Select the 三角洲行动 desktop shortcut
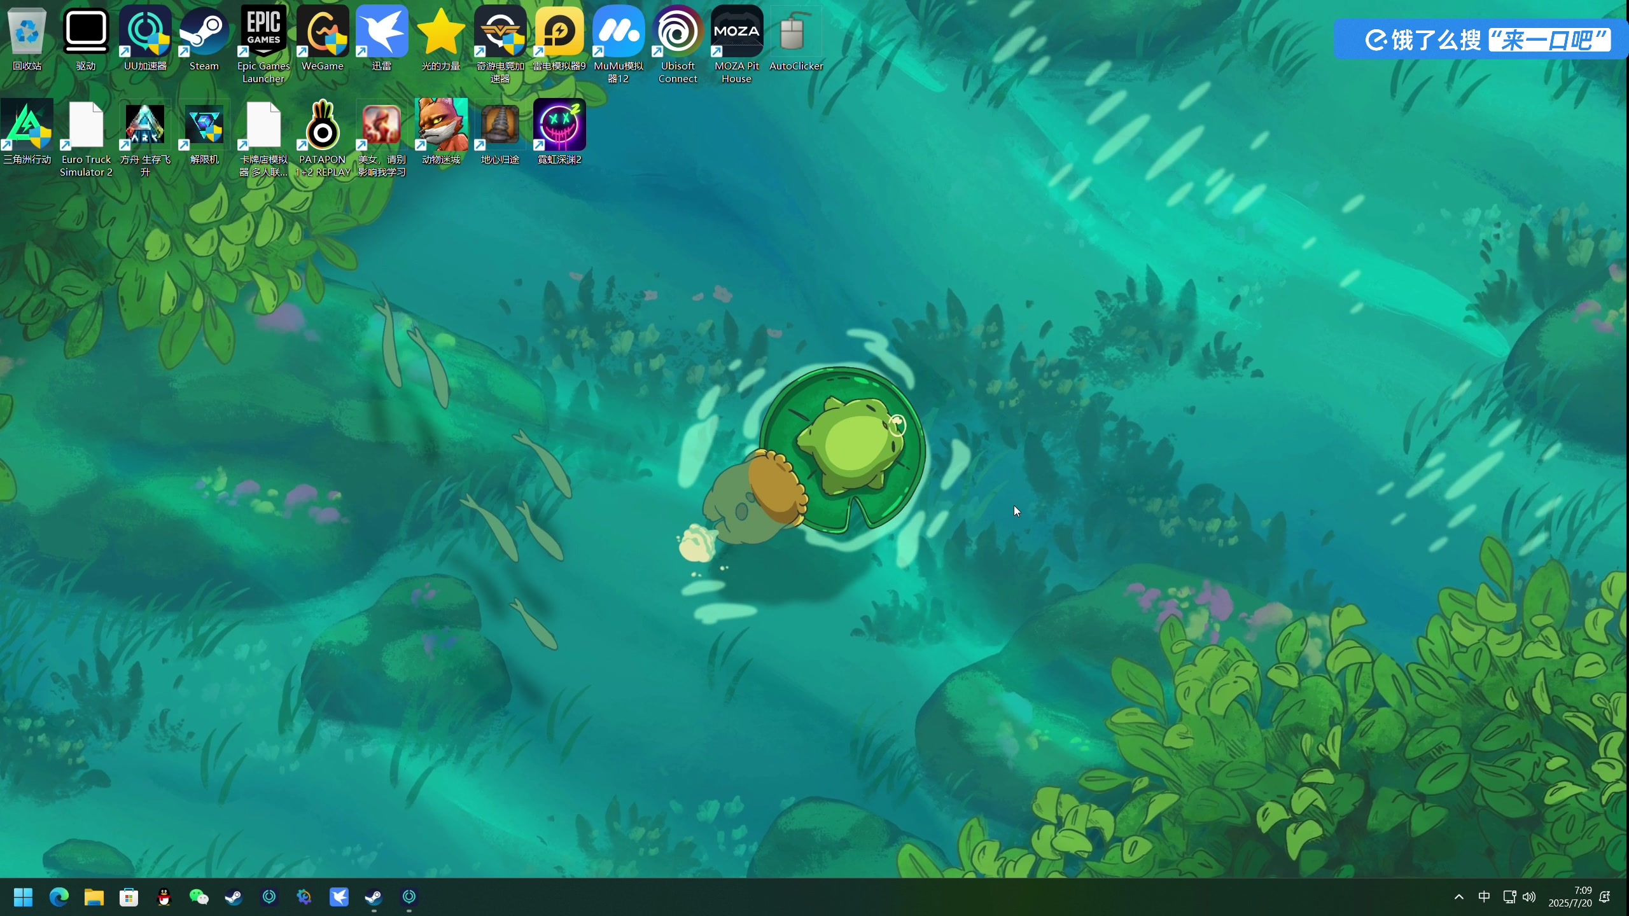This screenshot has width=1629, height=916. (x=27, y=132)
